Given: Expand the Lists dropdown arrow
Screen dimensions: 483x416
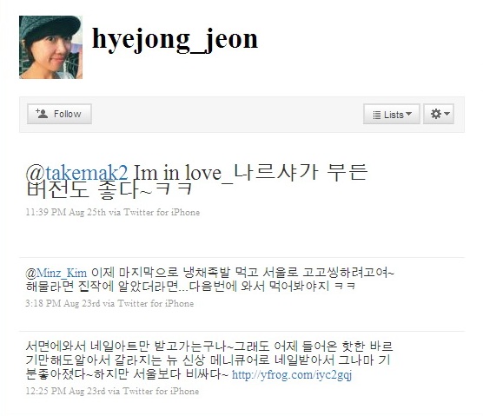Looking at the screenshot, I should [x=409, y=114].
